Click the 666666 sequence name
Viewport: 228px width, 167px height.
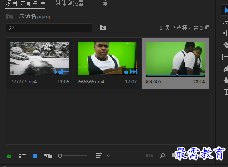(x=153, y=81)
